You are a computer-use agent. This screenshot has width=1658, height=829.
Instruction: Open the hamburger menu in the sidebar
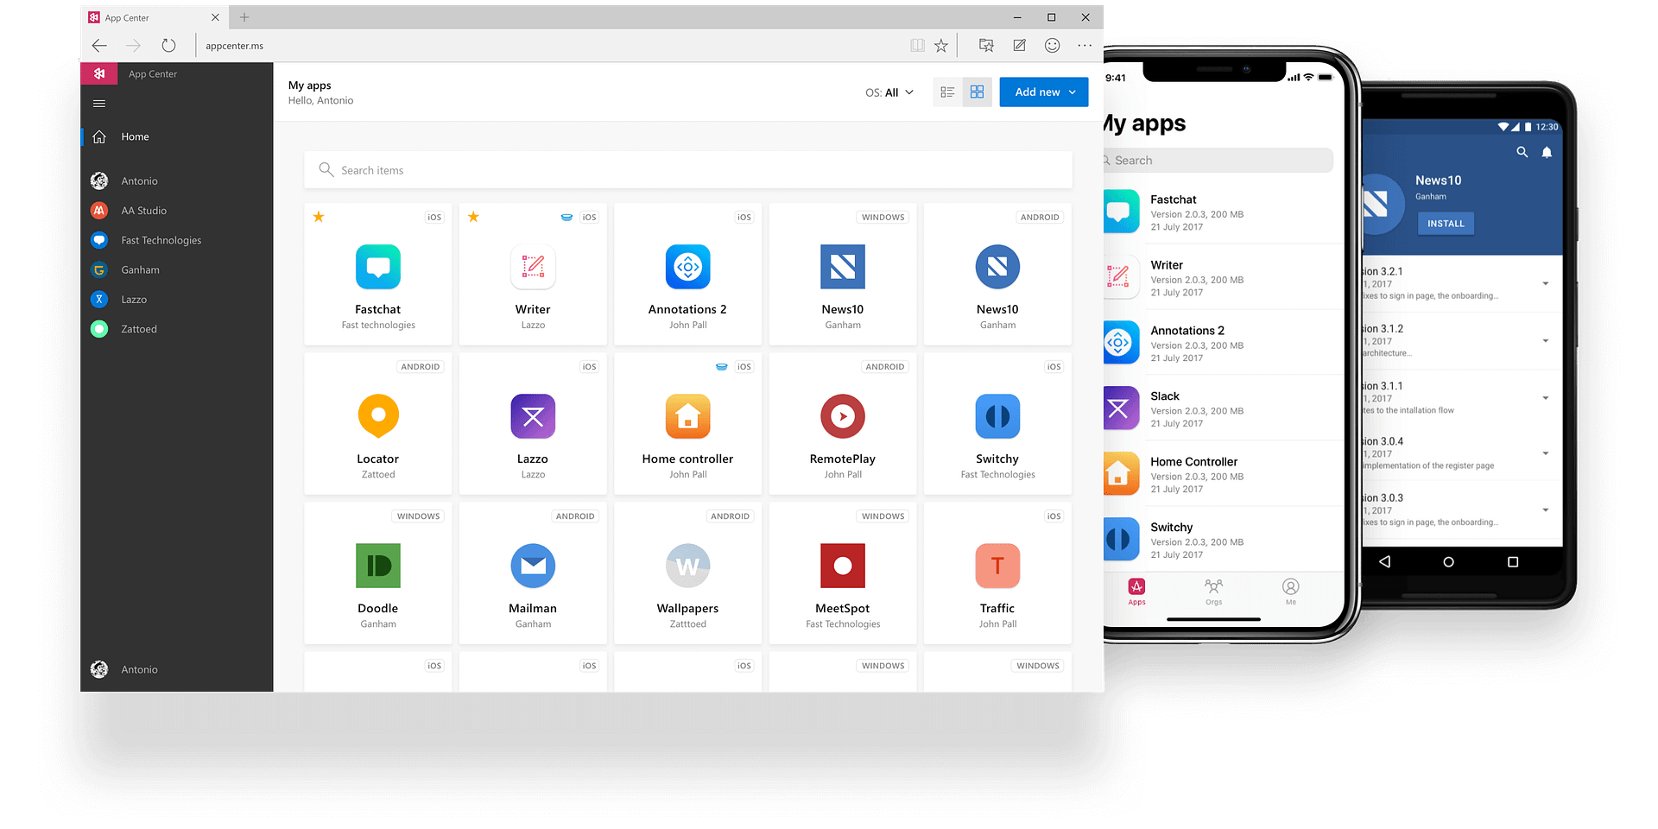click(x=99, y=104)
